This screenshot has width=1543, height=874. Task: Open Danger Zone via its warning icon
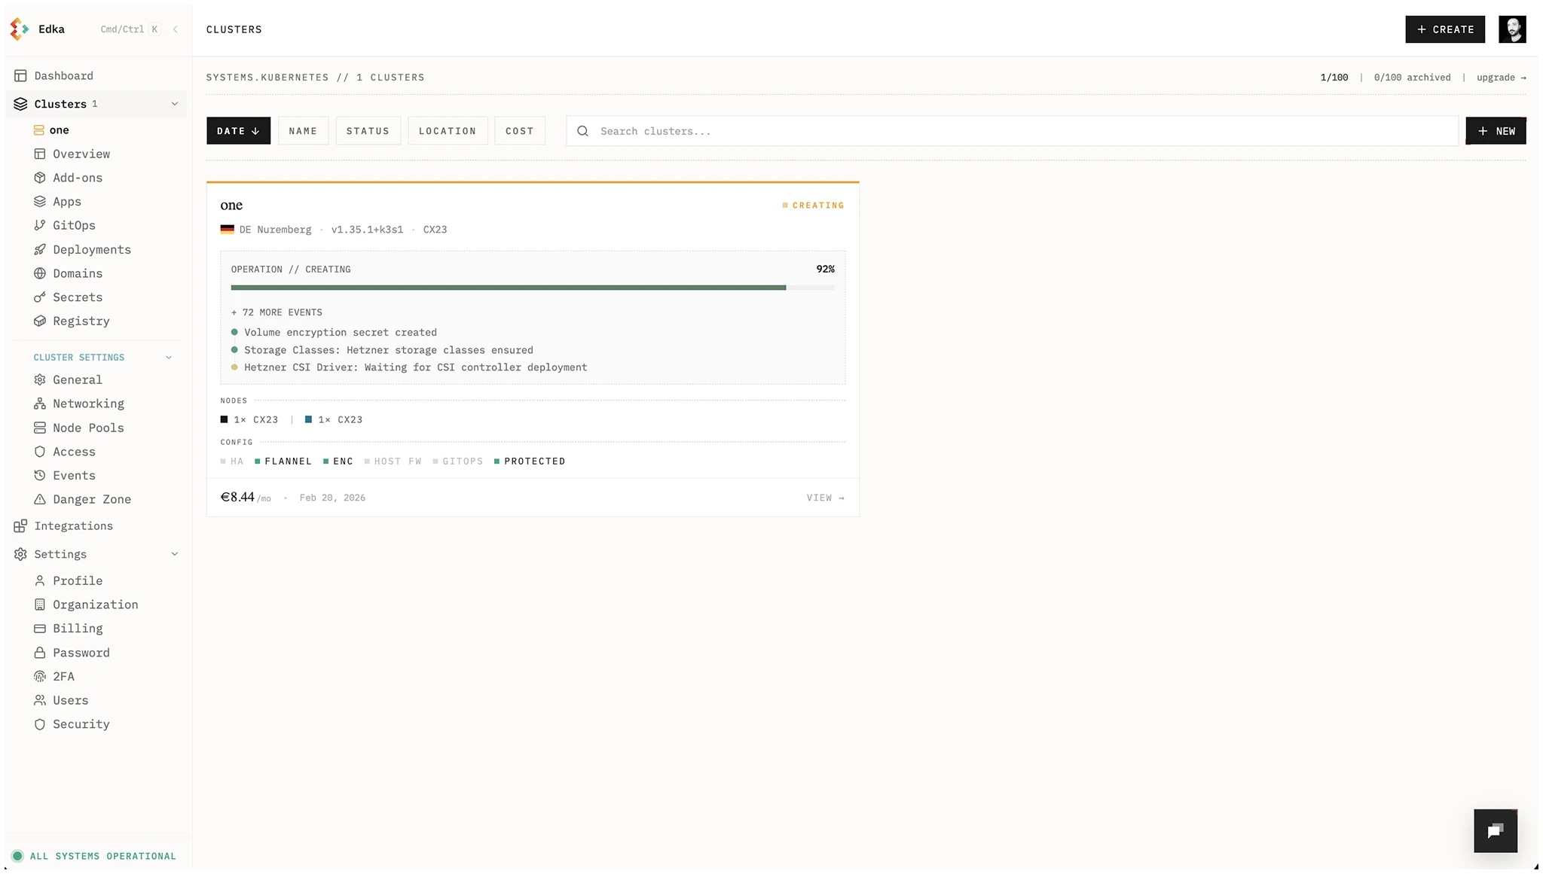tap(39, 499)
